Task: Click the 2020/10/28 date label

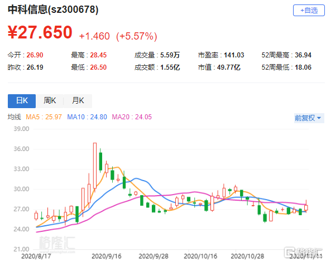Action: (x=247, y=256)
